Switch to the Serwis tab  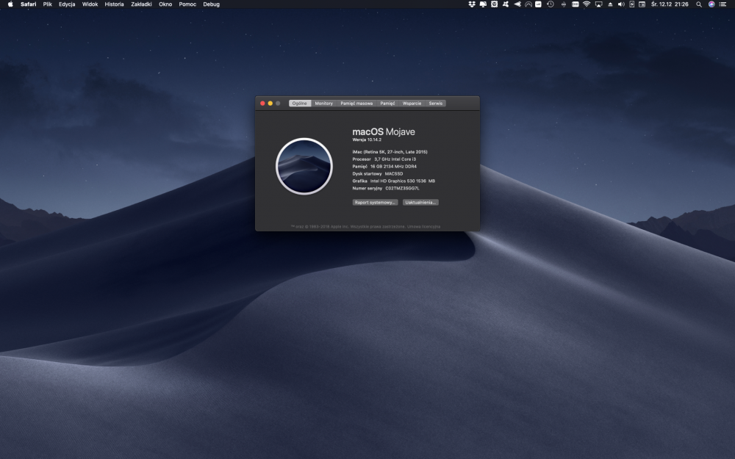435,103
